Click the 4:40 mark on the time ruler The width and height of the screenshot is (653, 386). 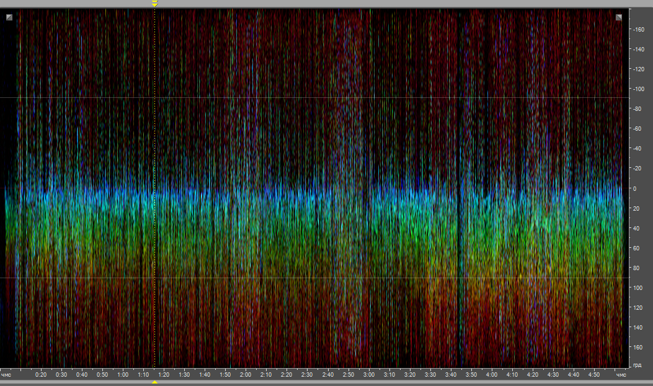(x=574, y=375)
